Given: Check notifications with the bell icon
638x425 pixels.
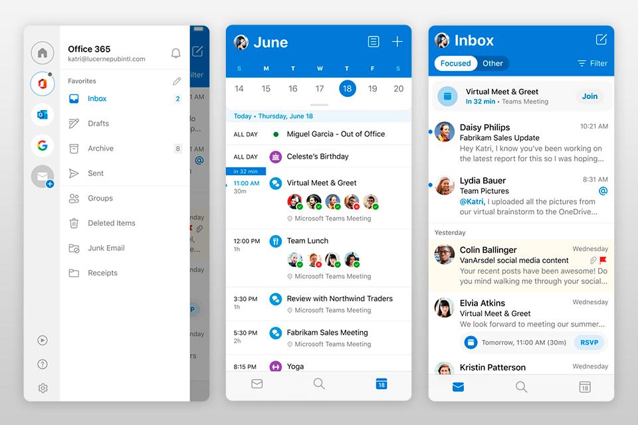Looking at the screenshot, I should pos(175,52).
